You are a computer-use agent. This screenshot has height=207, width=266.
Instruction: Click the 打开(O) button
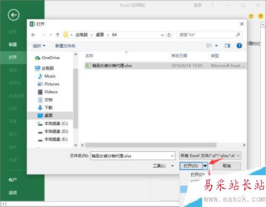tap(191, 166)
